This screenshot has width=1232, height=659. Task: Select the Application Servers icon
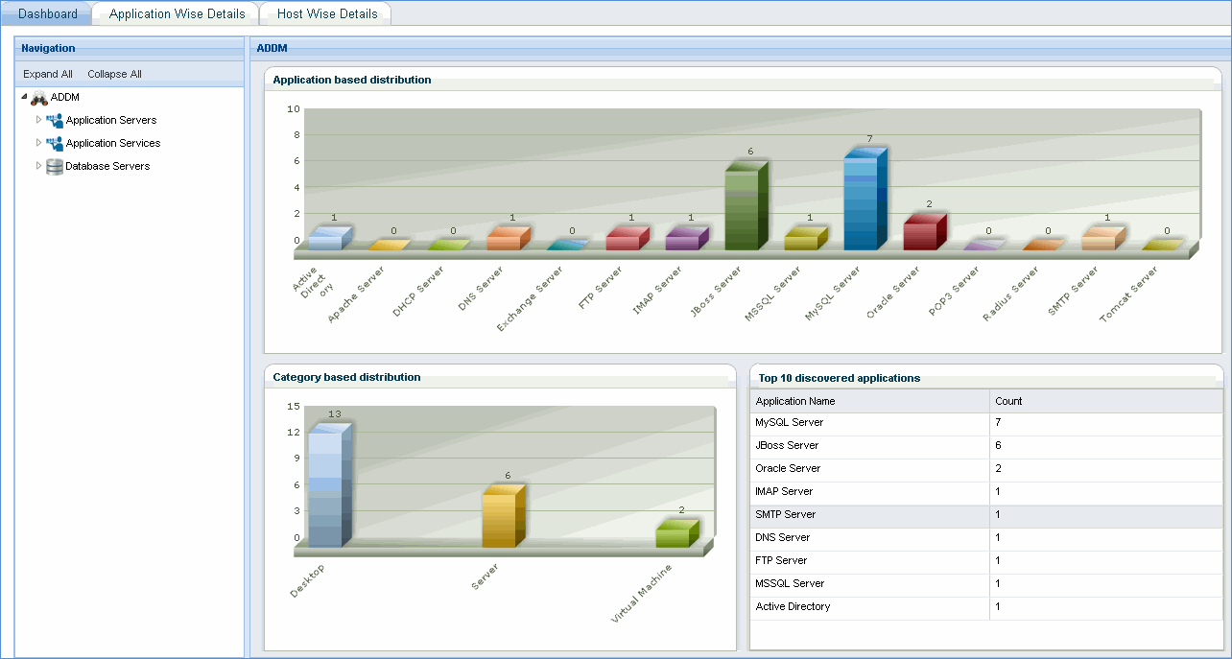click(x=55, y=120)
